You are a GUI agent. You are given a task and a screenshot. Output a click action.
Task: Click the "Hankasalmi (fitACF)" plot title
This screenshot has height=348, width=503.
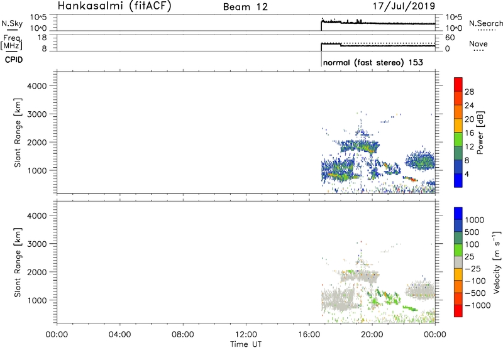tap(114, 6)
